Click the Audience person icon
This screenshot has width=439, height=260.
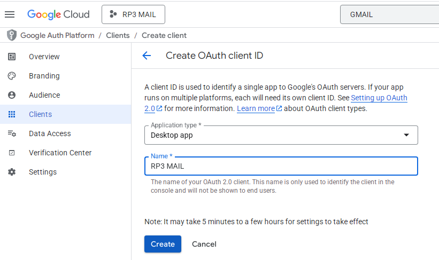[12, 95]
